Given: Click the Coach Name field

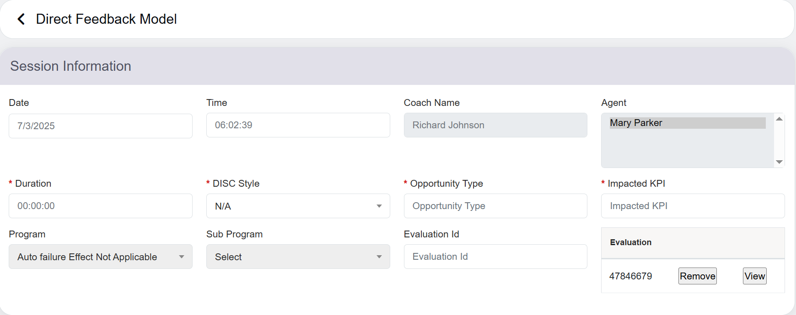Looking at the screenshot, I should [x=495, y=125].
